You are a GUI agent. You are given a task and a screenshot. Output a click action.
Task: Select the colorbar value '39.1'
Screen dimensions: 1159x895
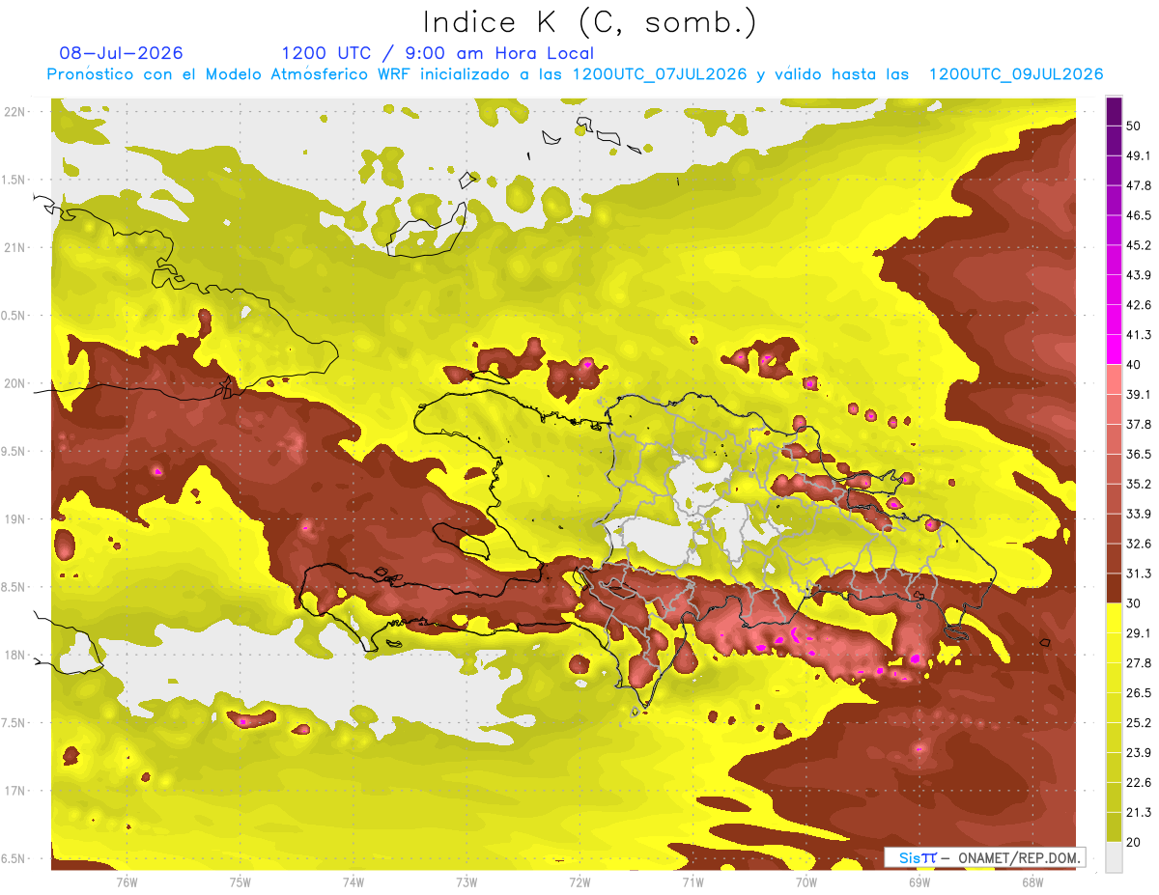tap(1139, 394)
